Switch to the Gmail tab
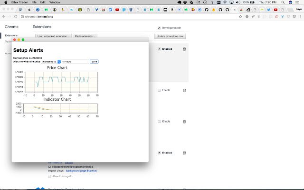Screen dimensions: 304x190 [x=104, y=9]
